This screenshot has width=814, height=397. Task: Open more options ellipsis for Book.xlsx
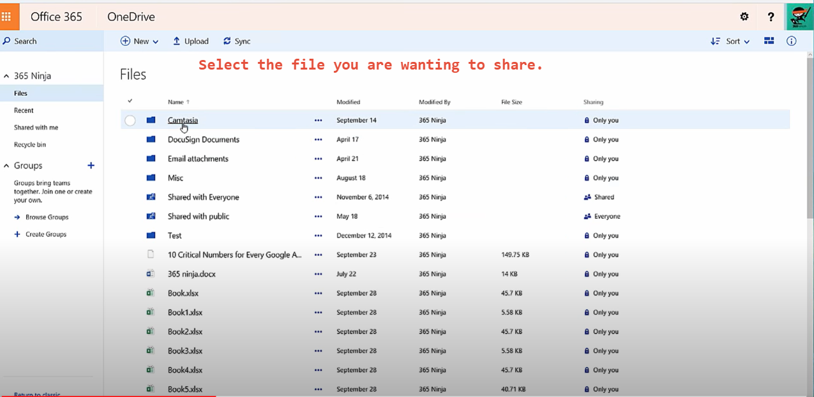318,293
